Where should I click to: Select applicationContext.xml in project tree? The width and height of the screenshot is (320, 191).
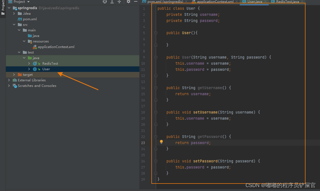(x=56, y=47)
